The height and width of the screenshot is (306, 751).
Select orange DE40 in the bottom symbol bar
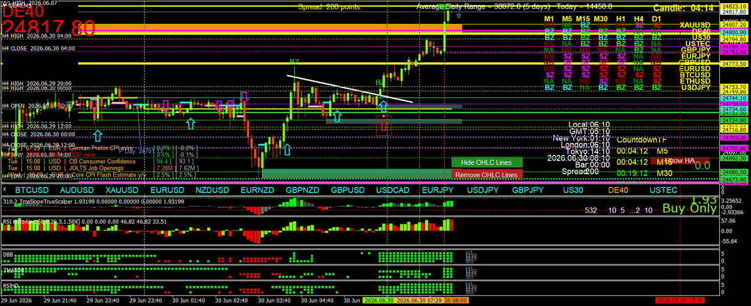(618, 189)
